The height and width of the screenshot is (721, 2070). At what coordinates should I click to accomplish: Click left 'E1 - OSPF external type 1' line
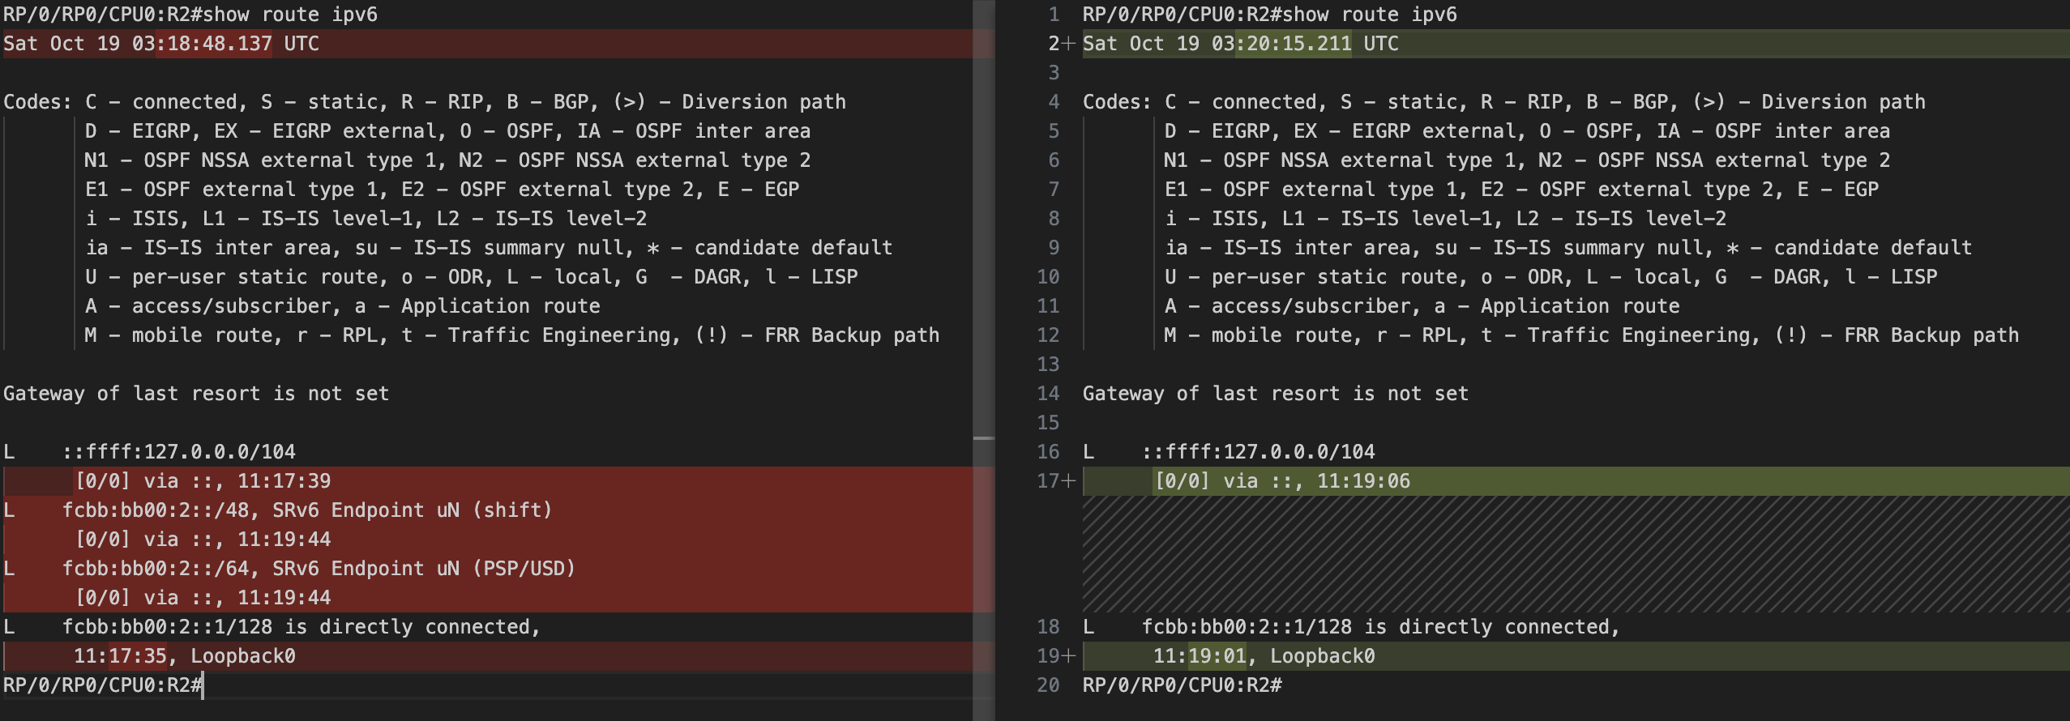(x=442, y=190)
